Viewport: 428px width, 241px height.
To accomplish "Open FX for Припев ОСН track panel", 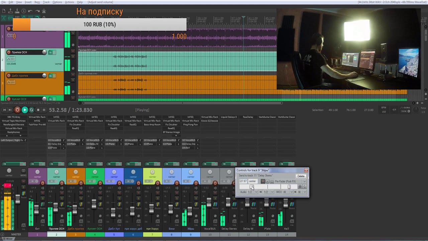I will tap(50, 53).
